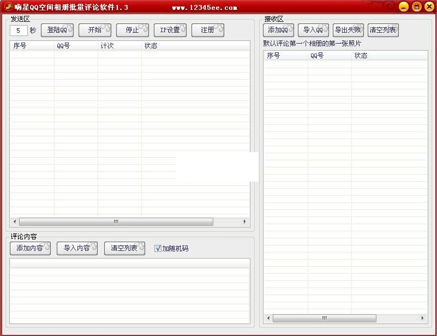437x336 pixels.
Task: Open IP设置 settings
Action: 170,30
